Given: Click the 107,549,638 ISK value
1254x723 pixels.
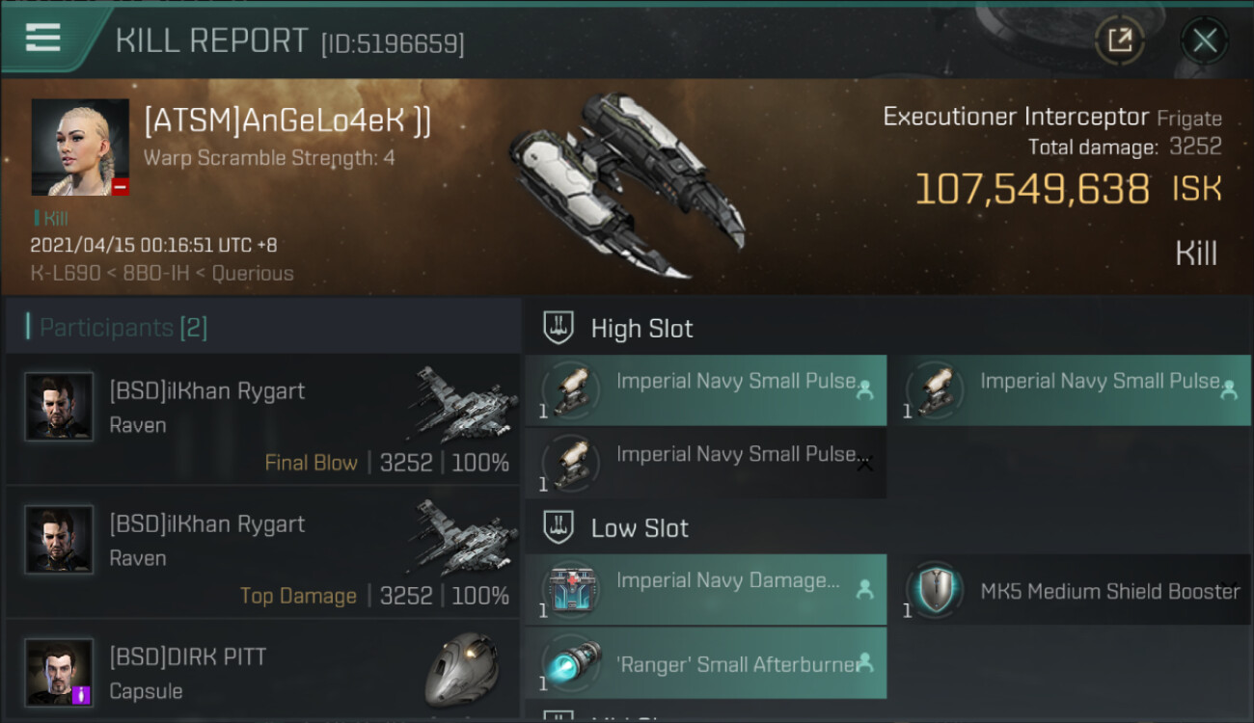Looking at the screenshot, I should (1032, 189).
